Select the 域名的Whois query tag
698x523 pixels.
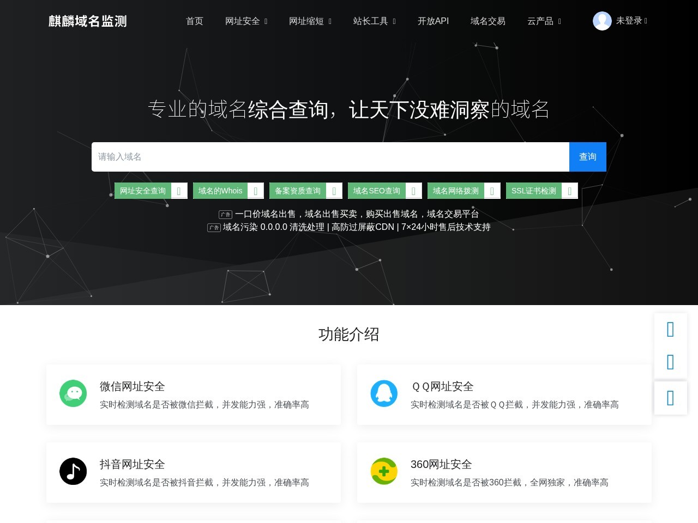220,191
